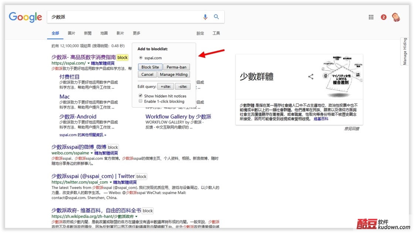414x233 pixels.
Task: Open 少數派政府 维基百科 result
Action: (x=96, y=210)
